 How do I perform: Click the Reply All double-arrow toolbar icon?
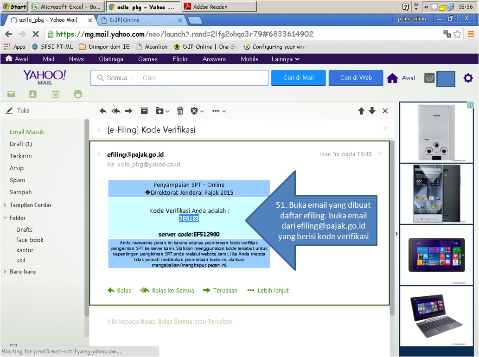point(116,111)
